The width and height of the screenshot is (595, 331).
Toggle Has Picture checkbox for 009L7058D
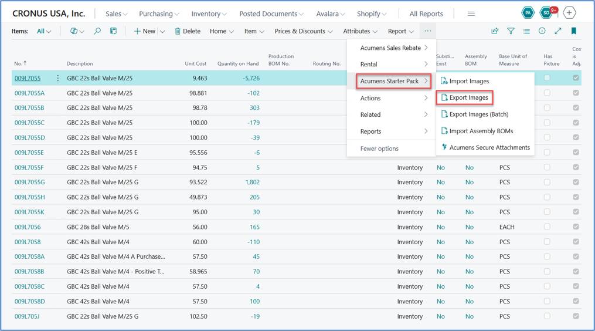(x=547, y=301)
